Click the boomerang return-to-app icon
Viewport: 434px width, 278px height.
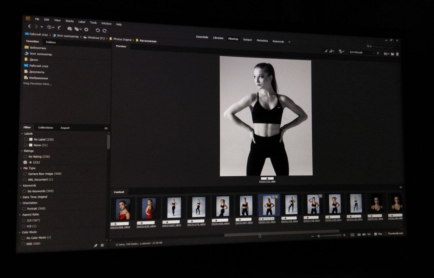[60, 28]
